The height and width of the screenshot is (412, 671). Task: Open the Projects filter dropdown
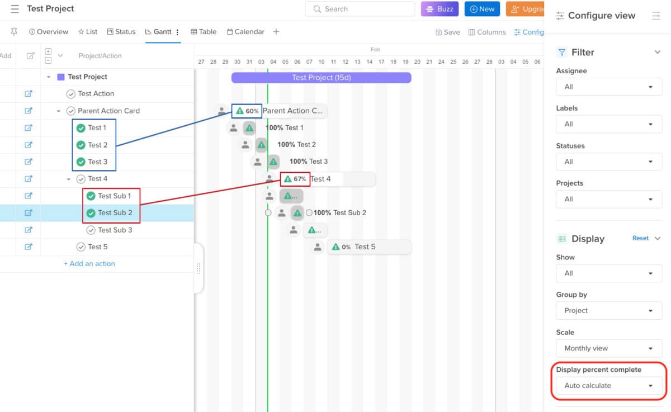tap(609, 199)
